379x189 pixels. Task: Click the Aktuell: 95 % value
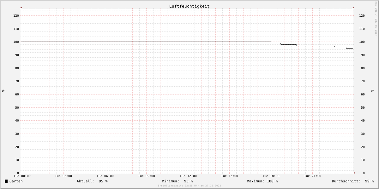pyautogui.click(x=92, y=181)
